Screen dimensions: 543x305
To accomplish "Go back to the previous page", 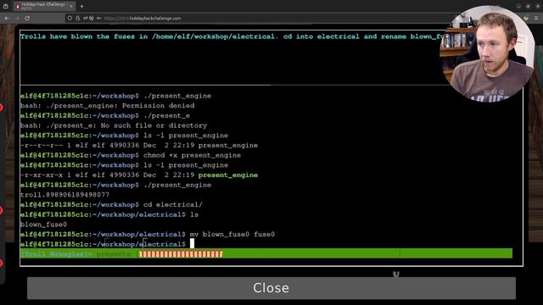I will [x=8, y=18].
